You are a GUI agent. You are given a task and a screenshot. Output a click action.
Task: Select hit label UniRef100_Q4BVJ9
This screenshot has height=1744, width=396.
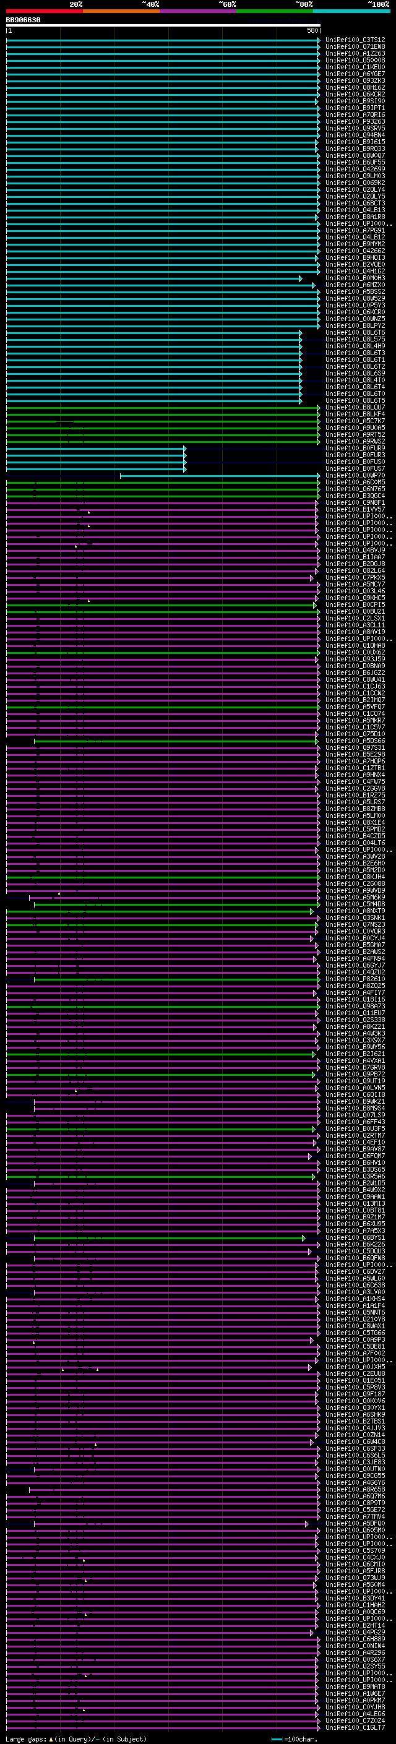pos(355,551)
